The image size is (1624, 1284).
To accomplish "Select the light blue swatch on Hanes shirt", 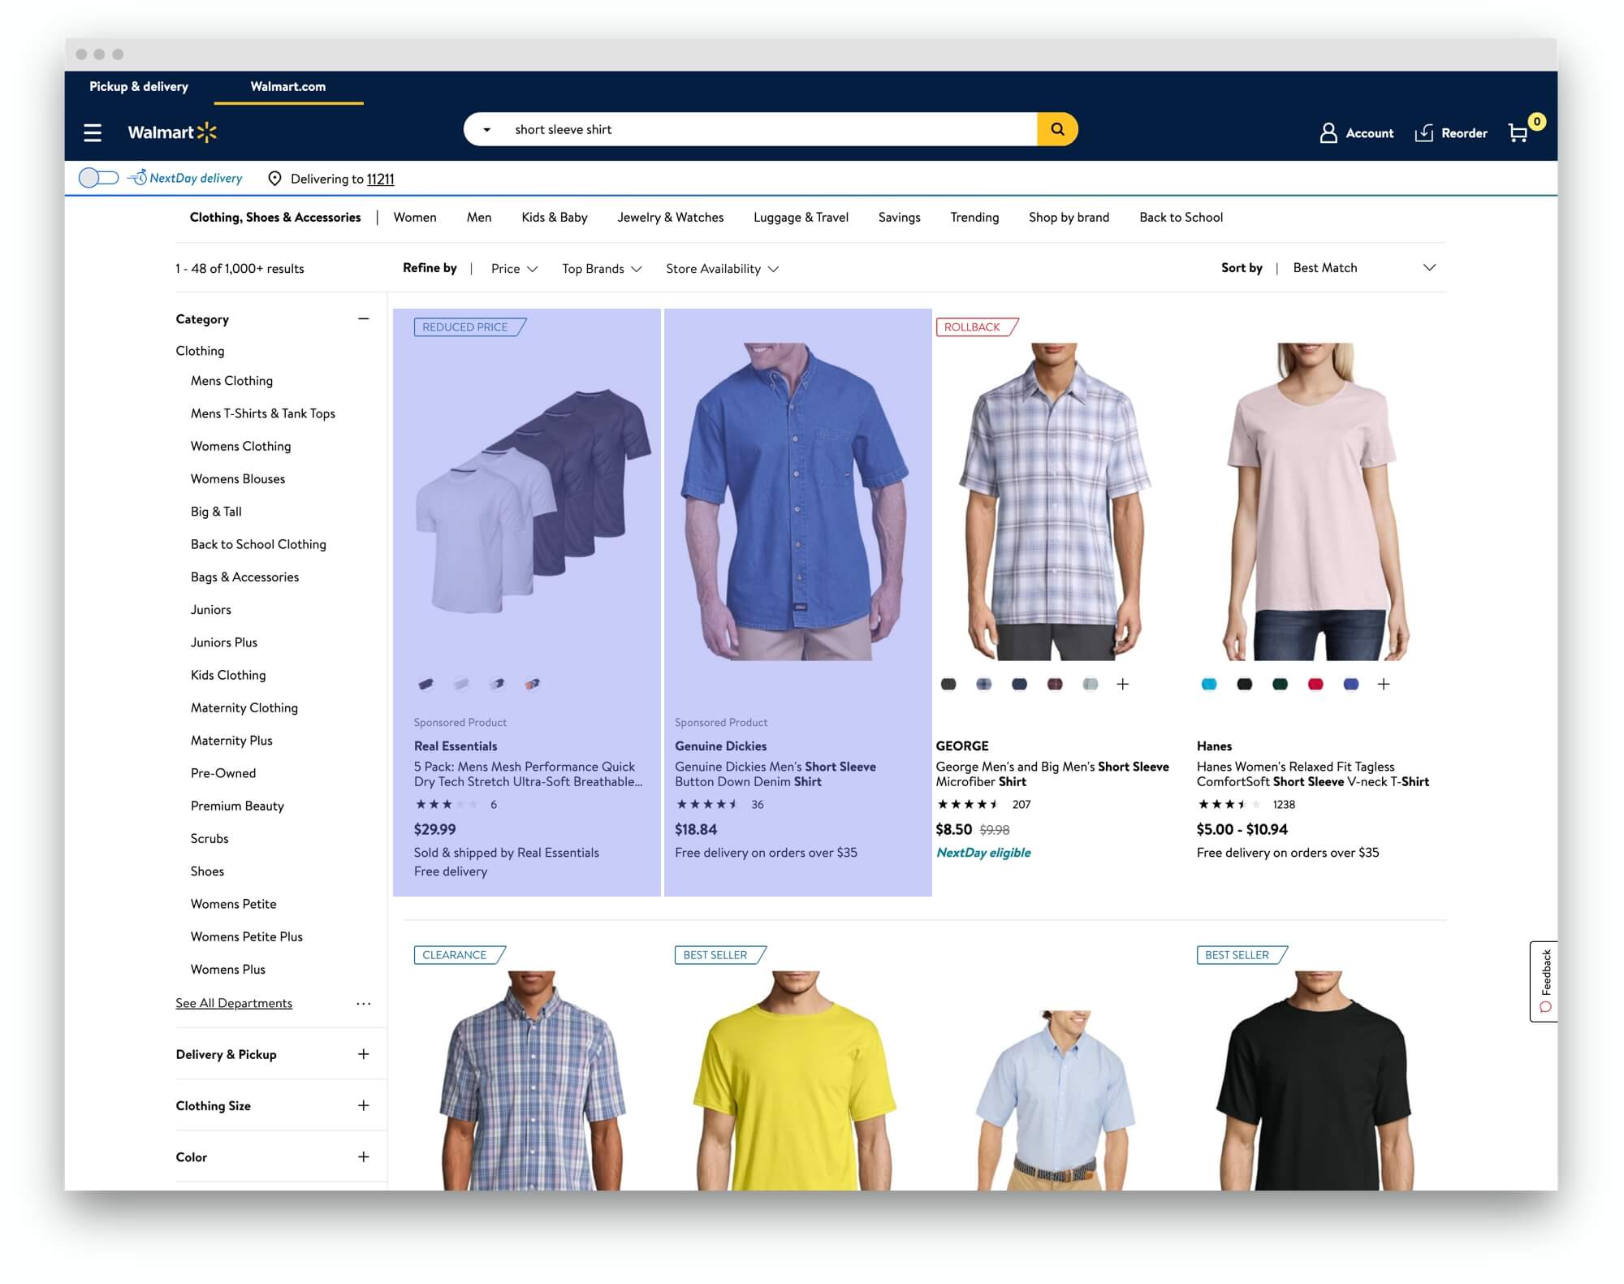I will (x=1209, y=685).
